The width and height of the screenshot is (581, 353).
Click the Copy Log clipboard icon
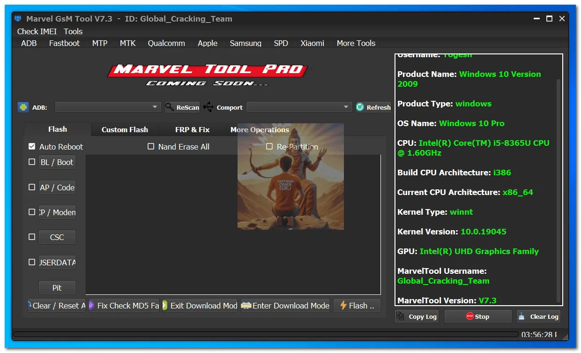click(x=401, y=316)
